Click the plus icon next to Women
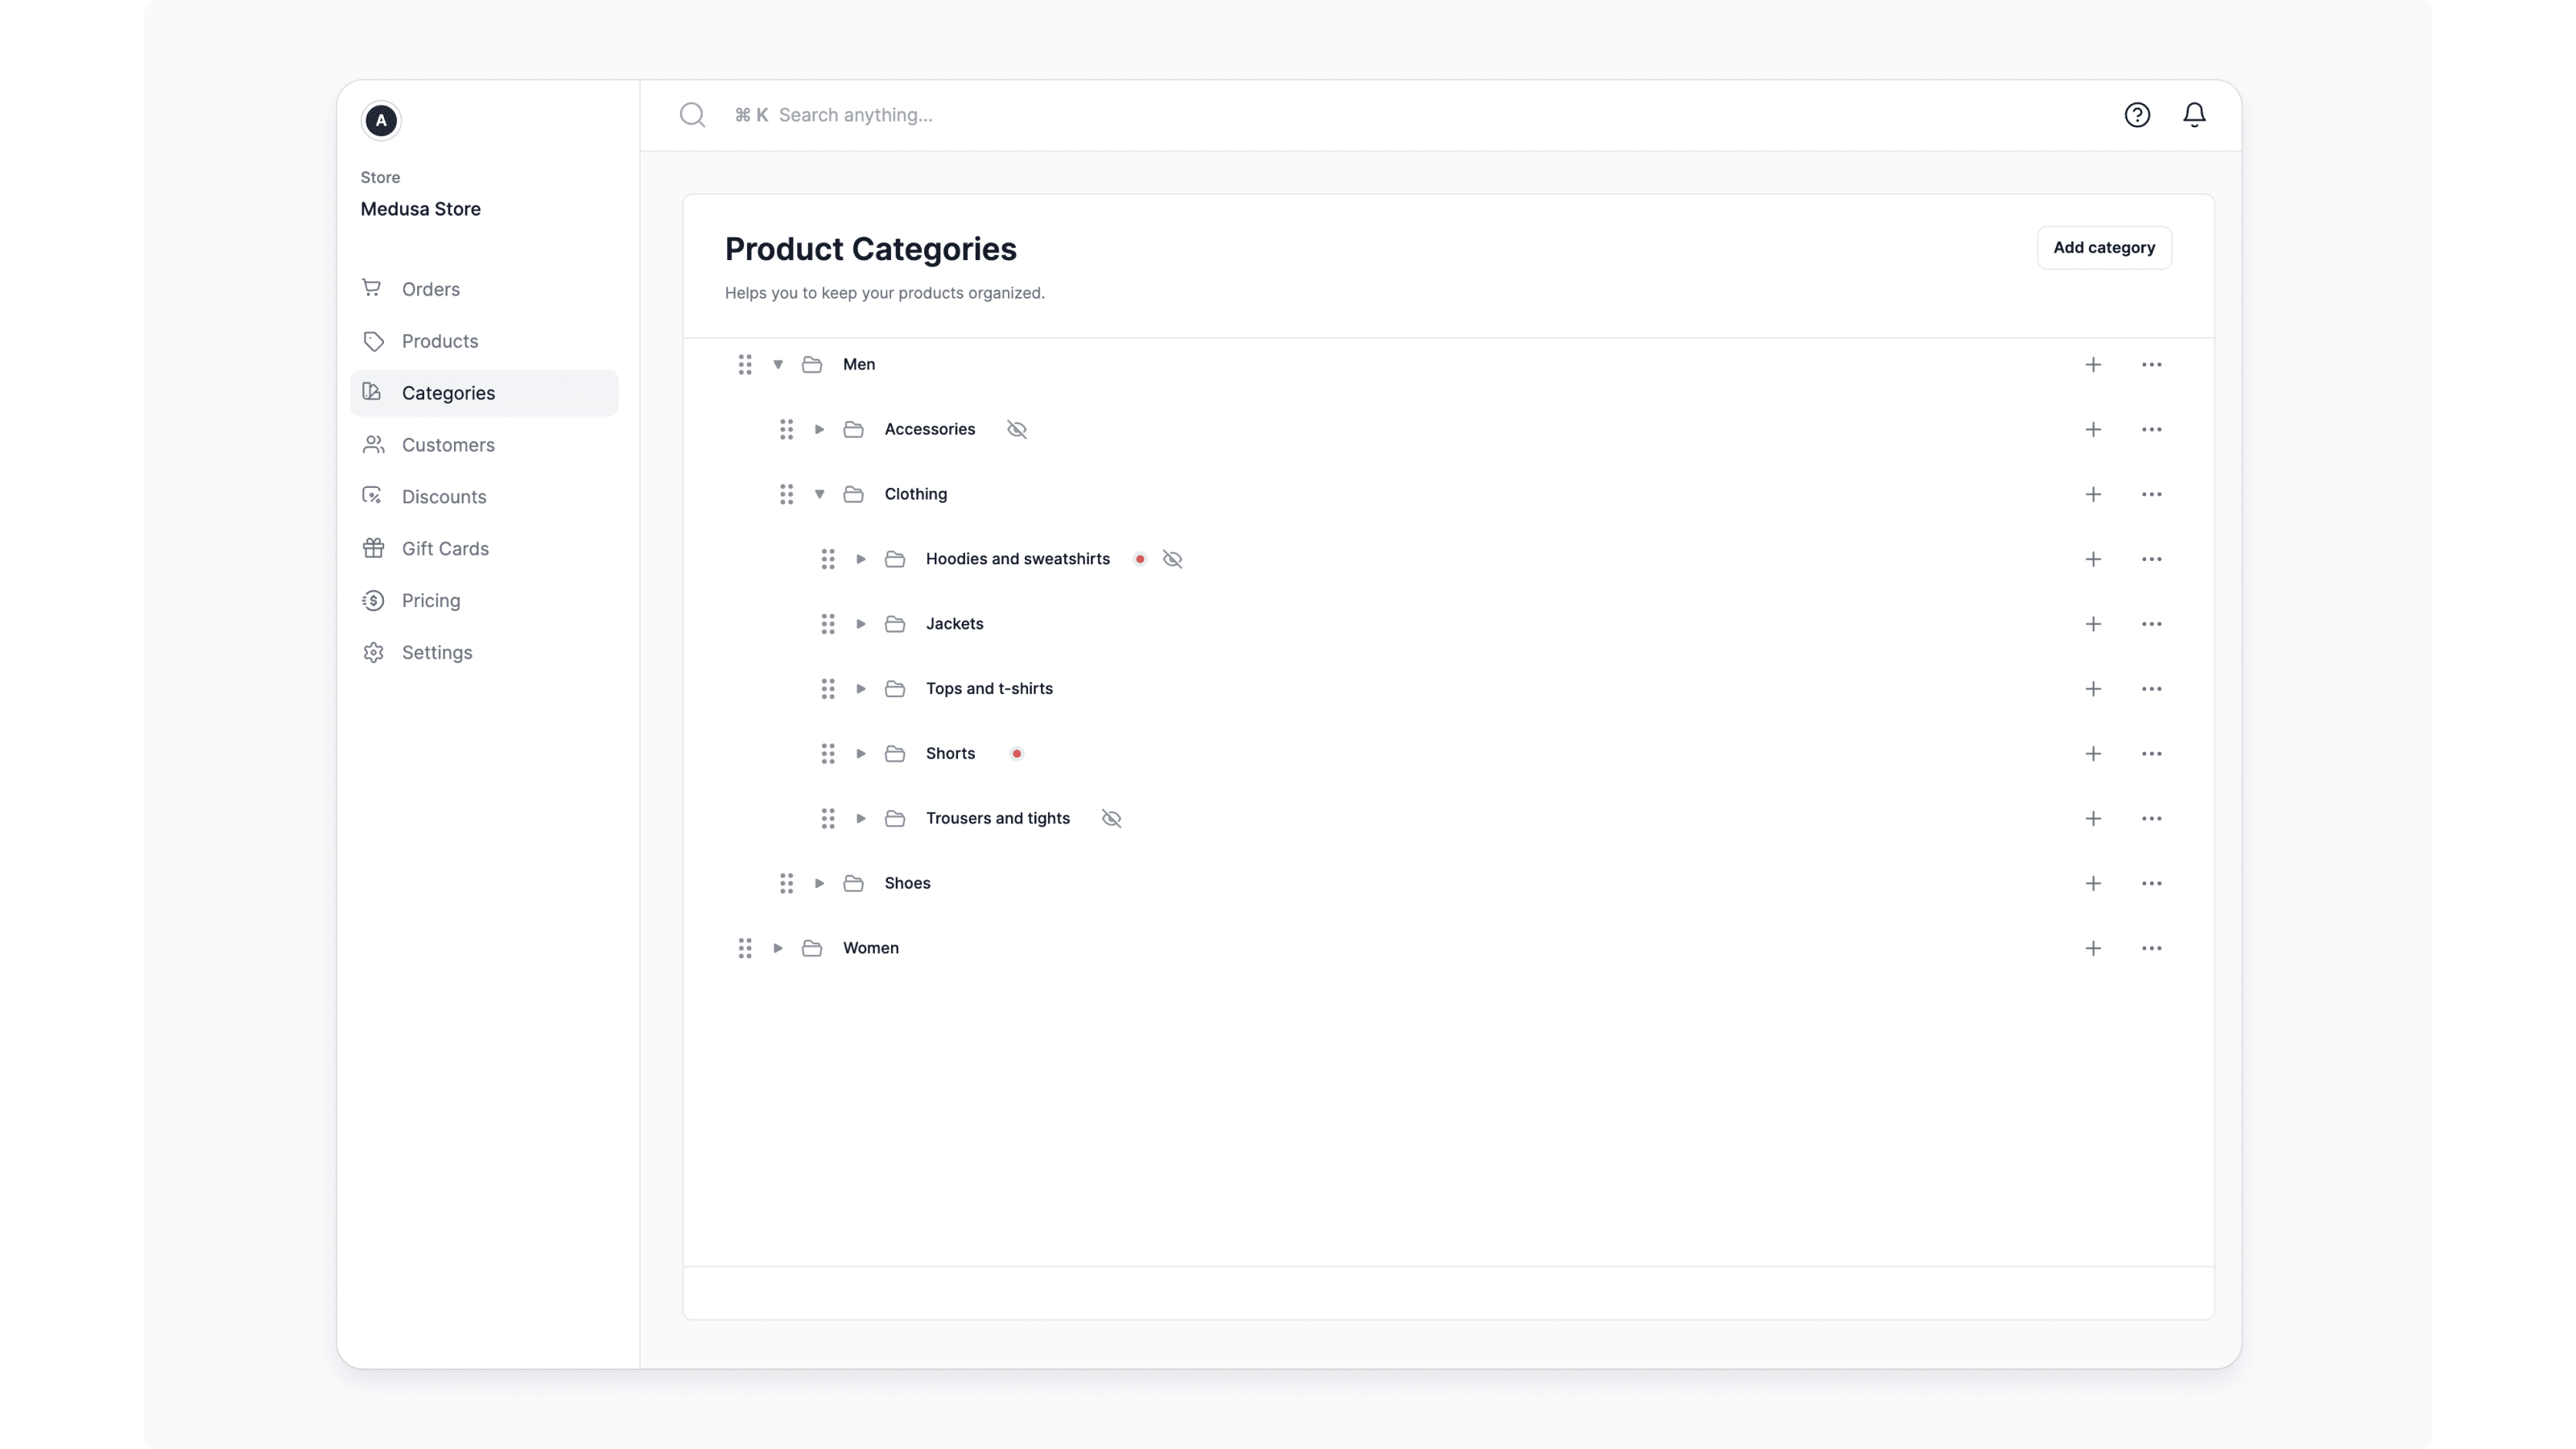Image resolution: width=2576 pixels, height=1449 pixels. (2093, 947)
